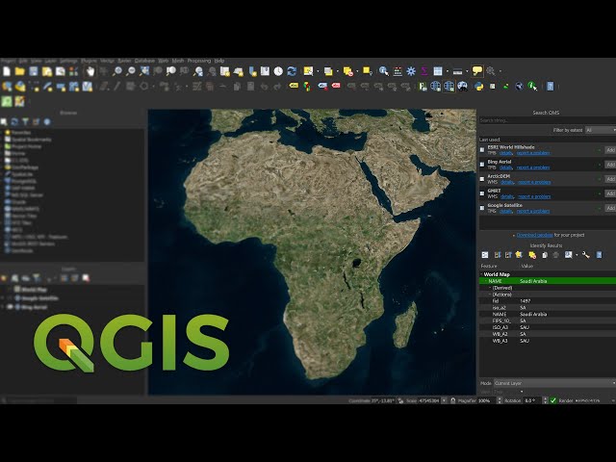Open the Filter by extent dropdown

(601, 130)
